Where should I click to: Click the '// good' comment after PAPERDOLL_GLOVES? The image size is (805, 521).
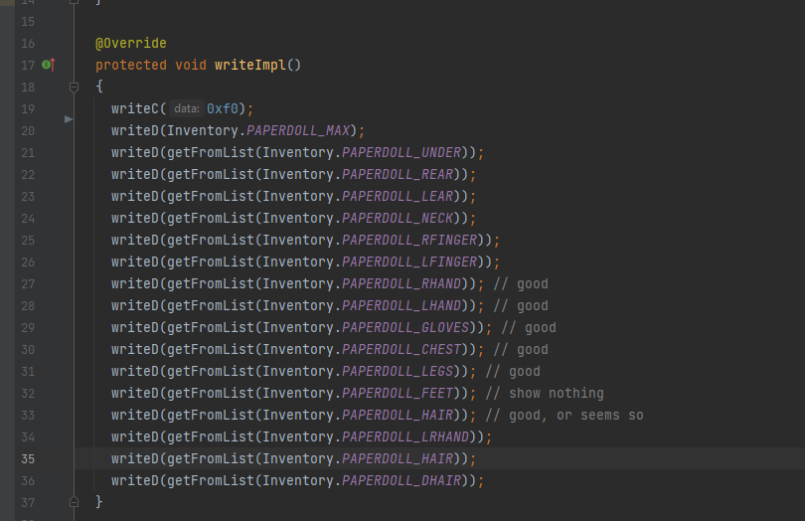(x=529, y=328)
